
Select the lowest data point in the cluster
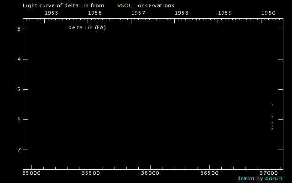[272, 129]
